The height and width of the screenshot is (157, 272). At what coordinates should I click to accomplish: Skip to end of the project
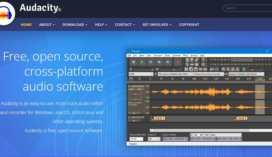[168, 62]
